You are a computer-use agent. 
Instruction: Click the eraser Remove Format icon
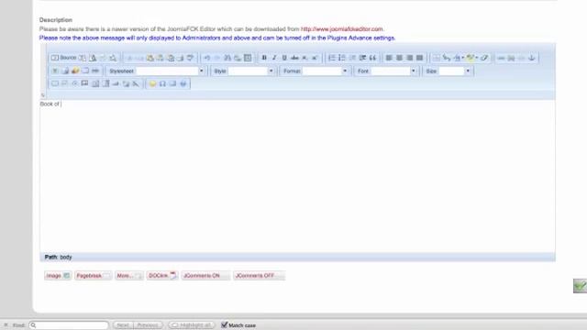(x=484, y=58)
